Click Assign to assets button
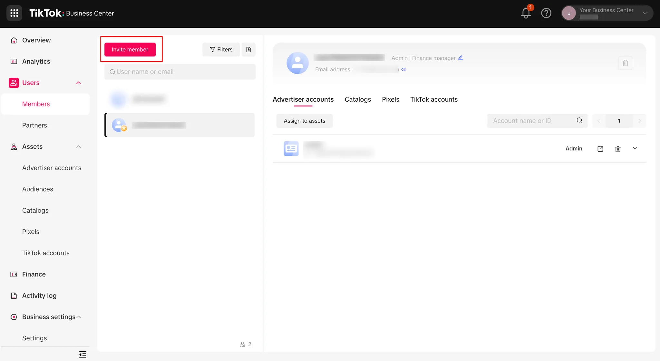 pos(304,121)
